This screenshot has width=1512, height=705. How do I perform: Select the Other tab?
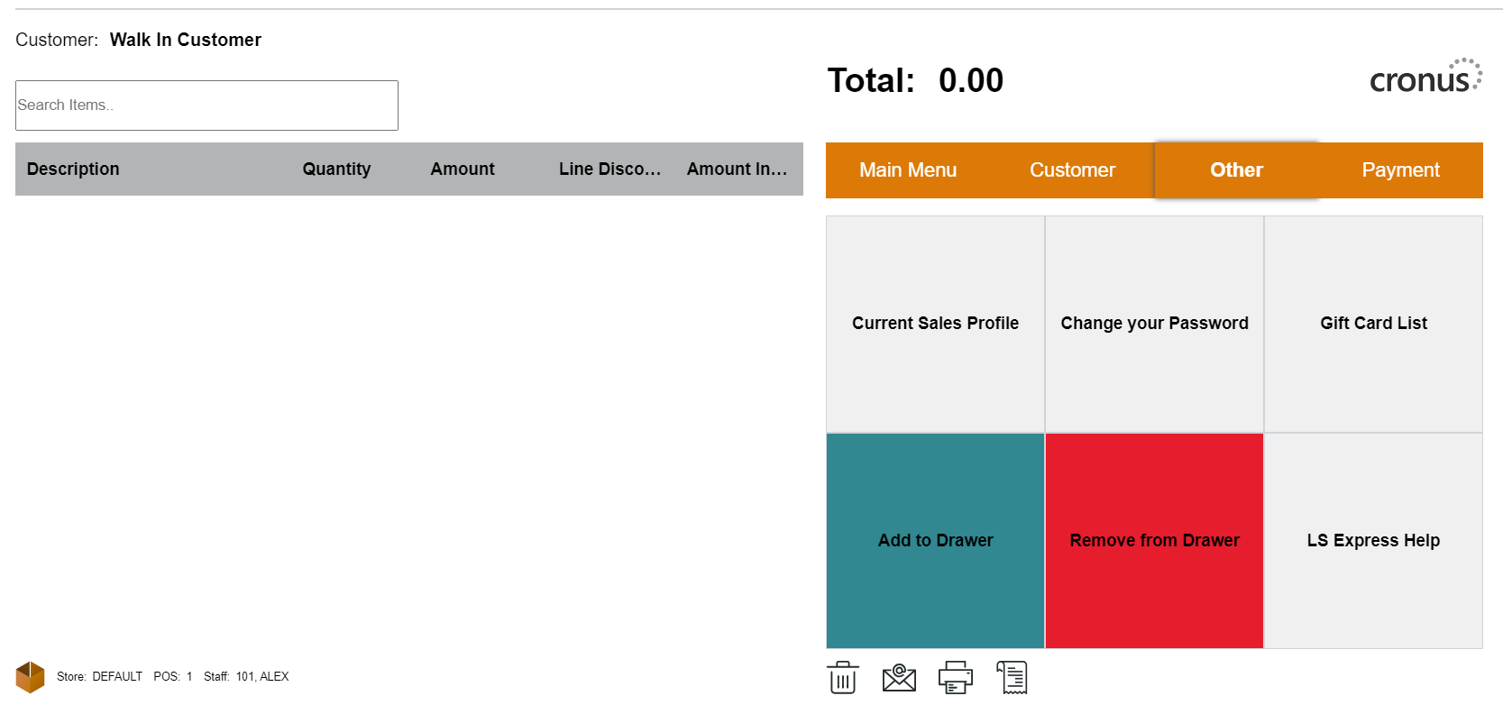coord(1236,170)
